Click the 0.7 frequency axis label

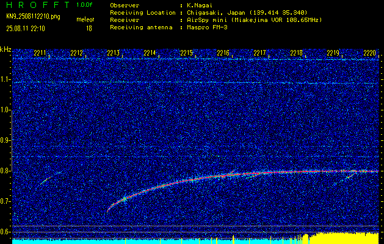coord(5,201)
